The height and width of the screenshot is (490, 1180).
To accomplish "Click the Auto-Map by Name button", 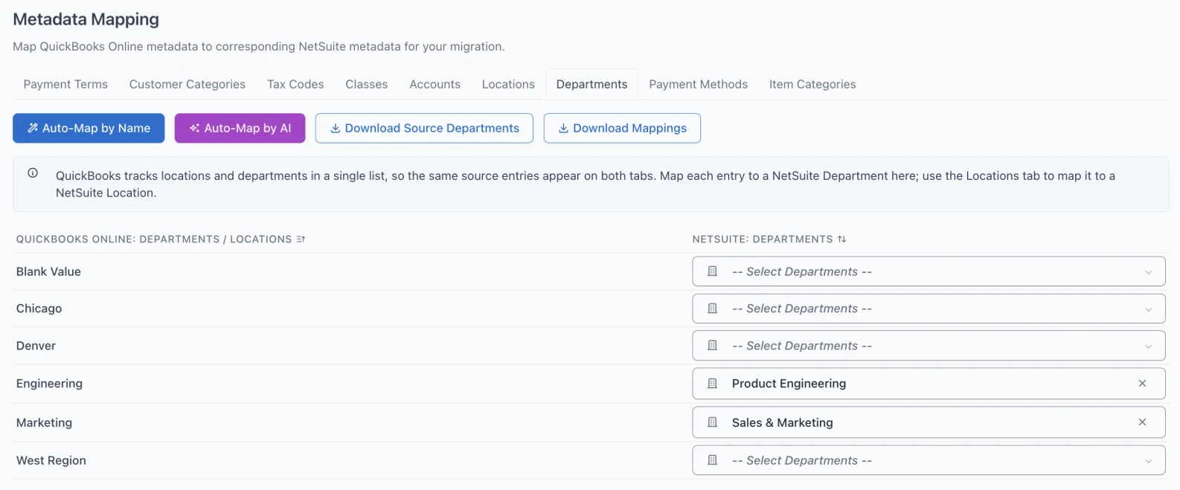I will pyautogui.click(x=89, y=128).
